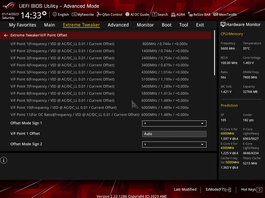Click the 5215 MHz Heavy Cache value

(250, 163)
